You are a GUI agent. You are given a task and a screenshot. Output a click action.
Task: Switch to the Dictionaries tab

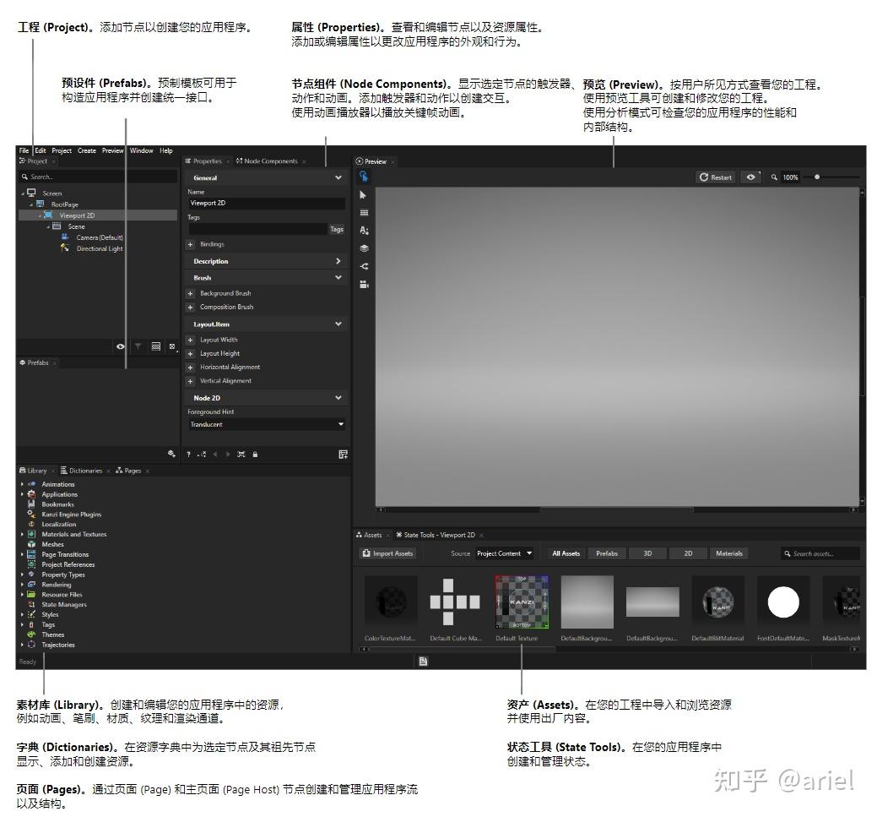[x=84, y=471]
